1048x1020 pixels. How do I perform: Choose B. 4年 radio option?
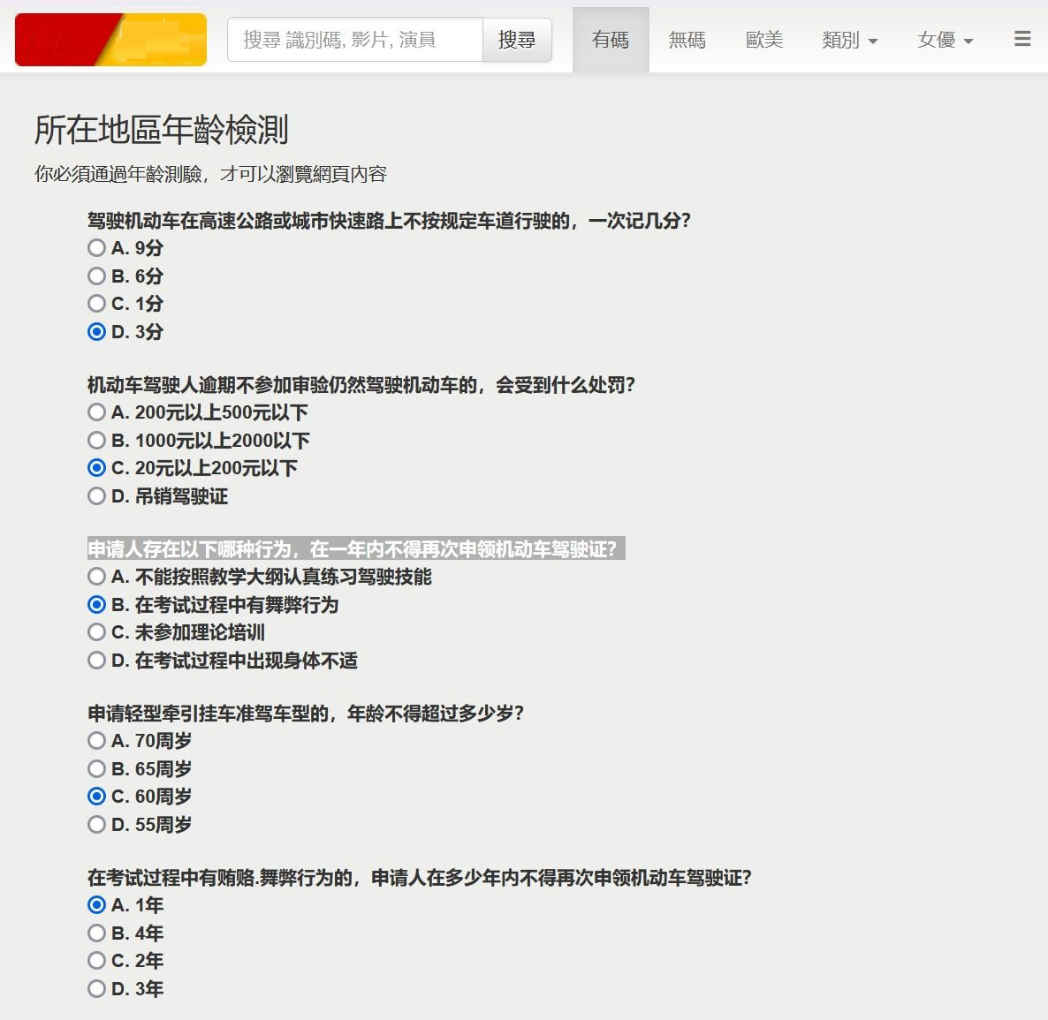click(97, 933)
